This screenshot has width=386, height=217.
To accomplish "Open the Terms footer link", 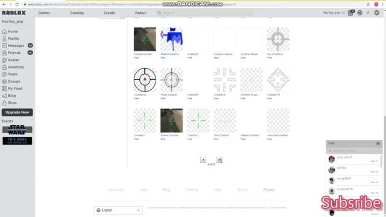I will (x=242, y=190).
